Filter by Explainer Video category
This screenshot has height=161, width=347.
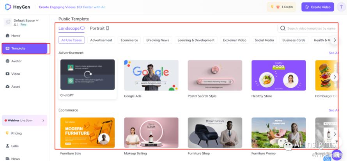235,40
